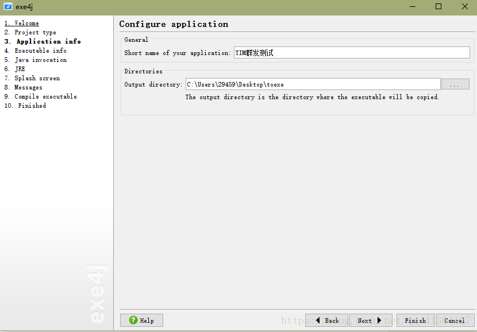Minimize the exe4j window

[413, 6]
